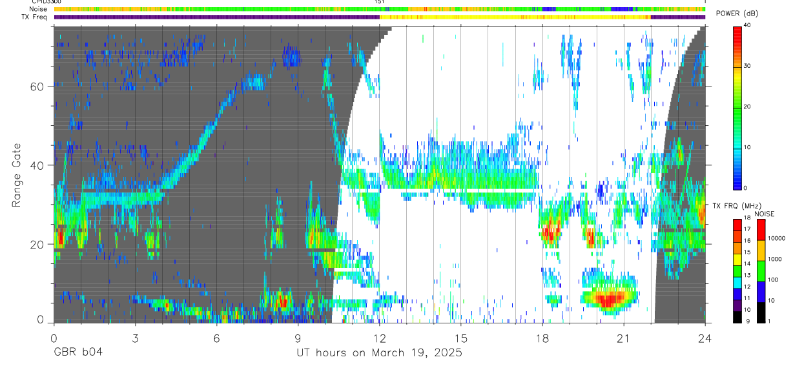Click the Noise strip at top
This screenshot has width=793, height=366.
380,9
